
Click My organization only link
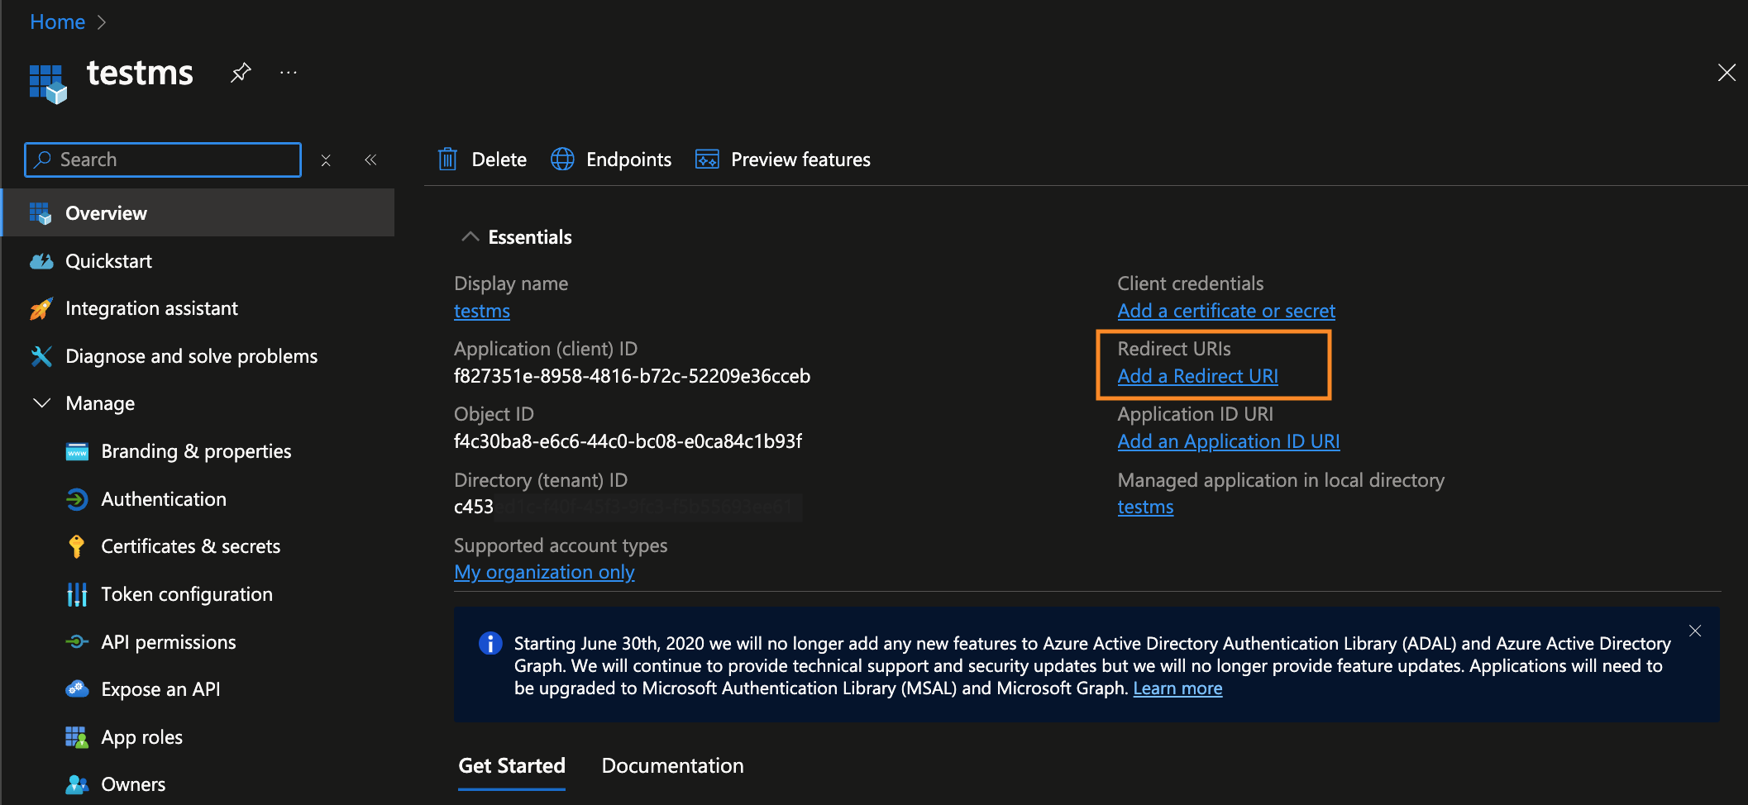544,572
